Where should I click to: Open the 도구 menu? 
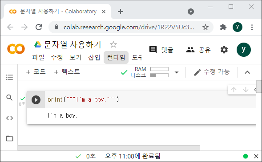click(x=137, y=58)
